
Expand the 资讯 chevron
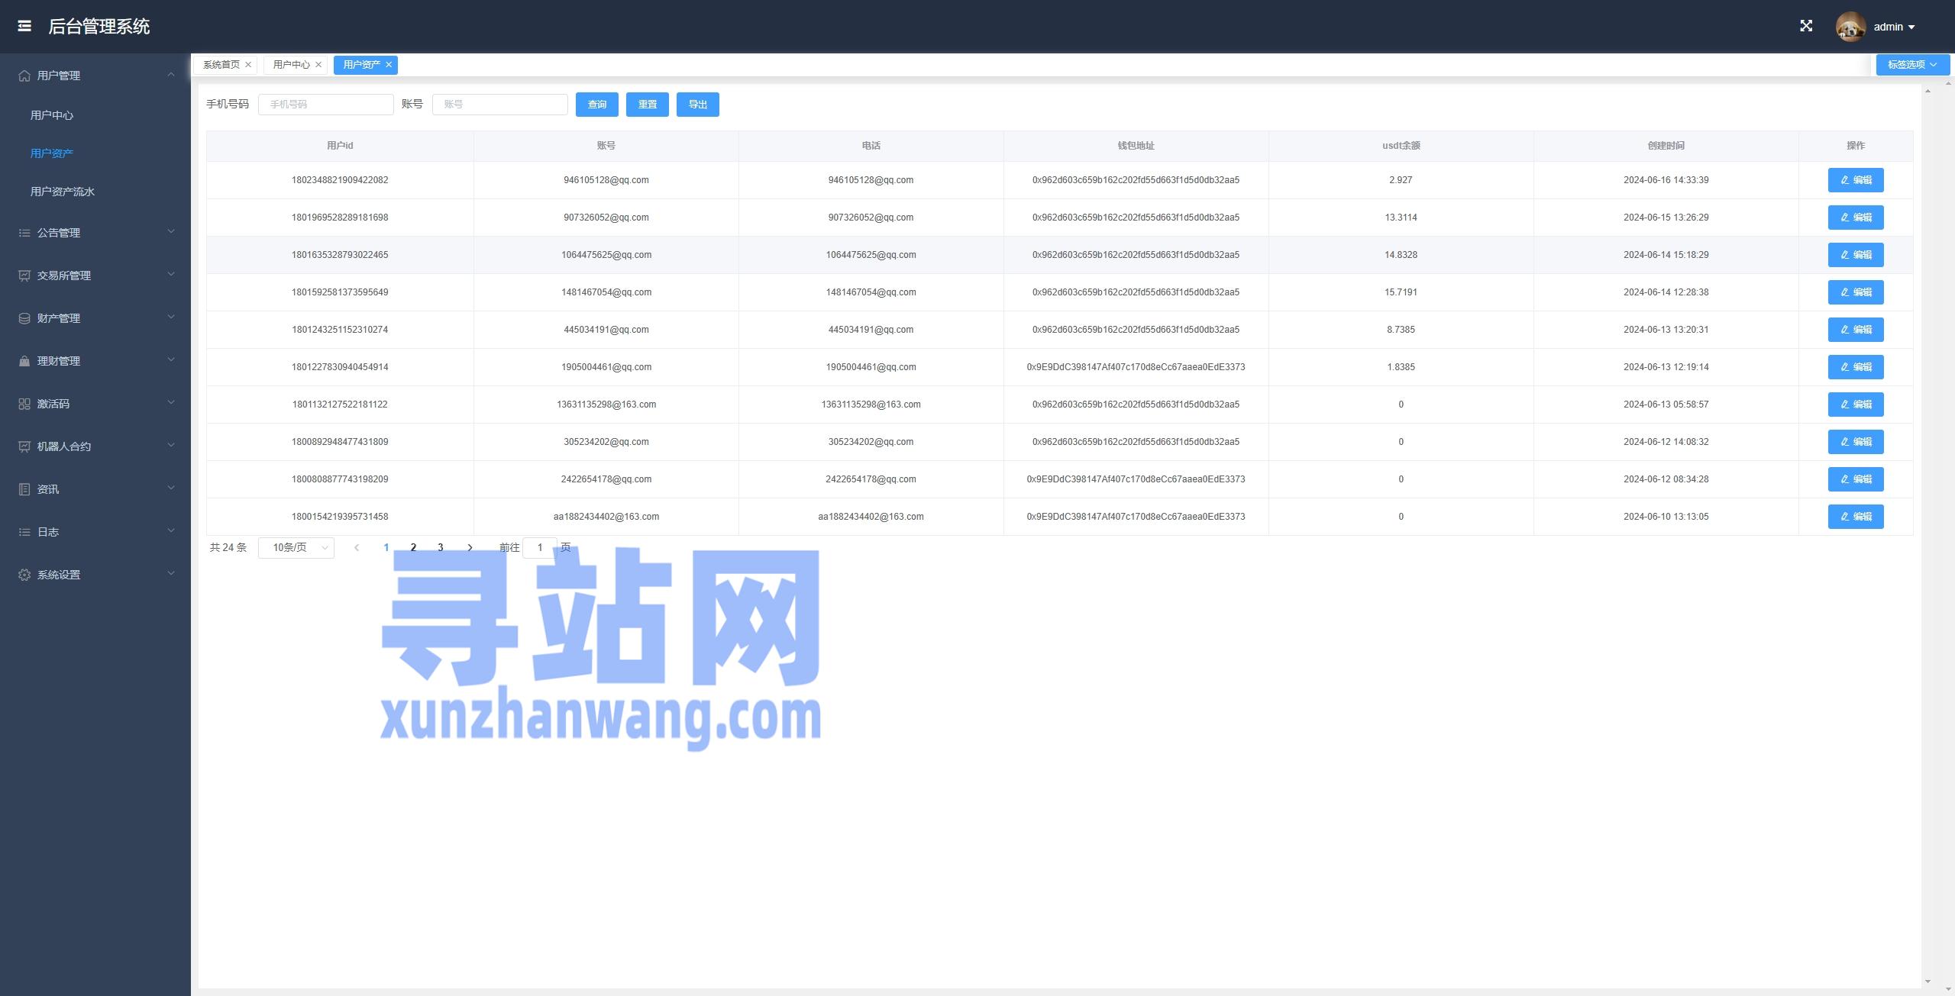171,488
